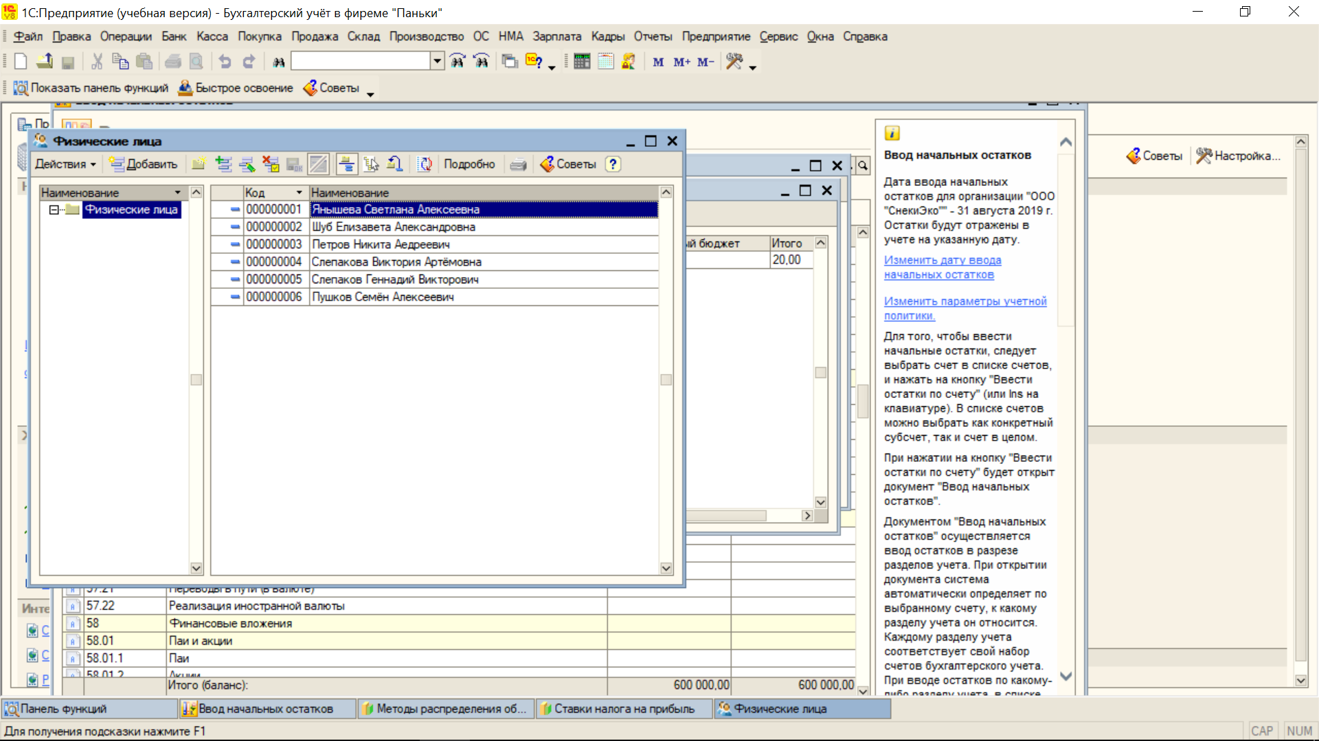Click the question mark help button
This screenshot has width=1319, height=741.
pos(613,164)
